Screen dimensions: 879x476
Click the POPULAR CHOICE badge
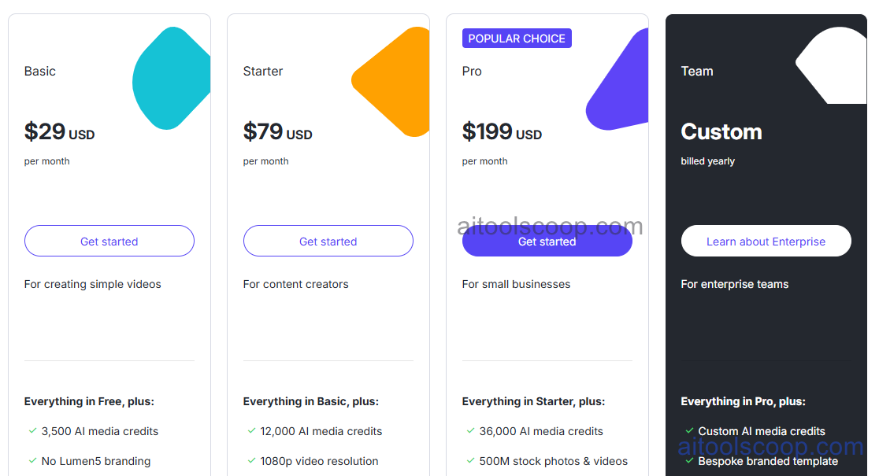pos(517,38)
